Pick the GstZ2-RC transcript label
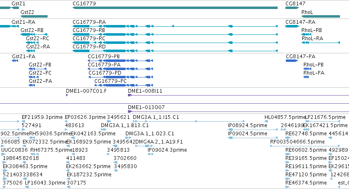The width and height of the screenshot is (349, 189). click(37, 38)
